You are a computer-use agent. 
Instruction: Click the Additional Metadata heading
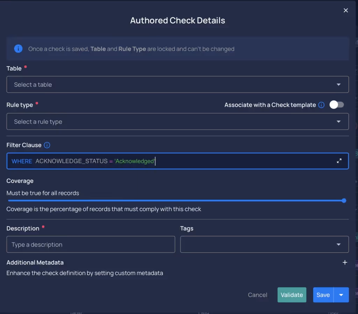(35, 262)
